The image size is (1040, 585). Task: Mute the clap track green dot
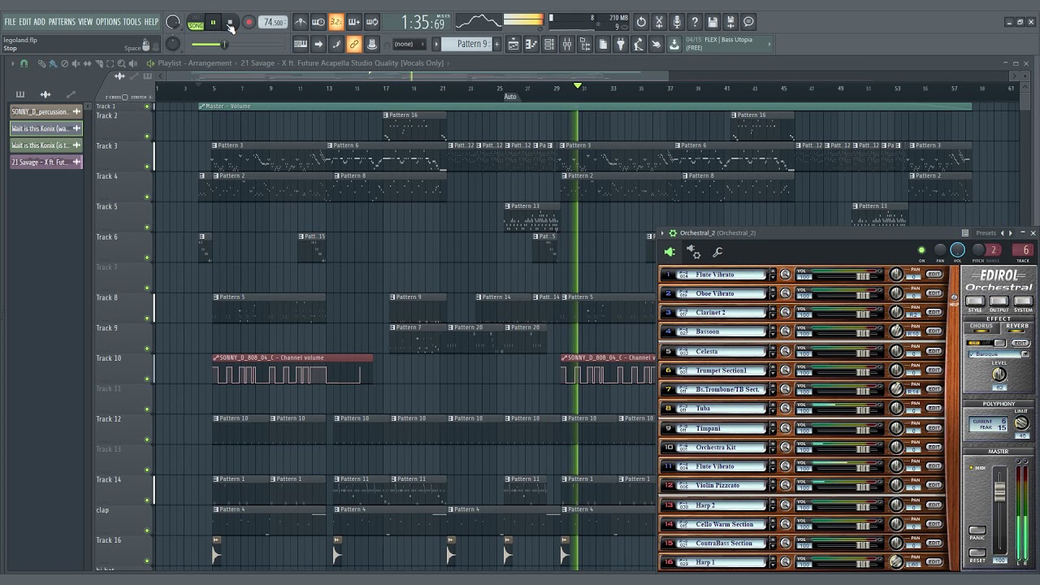(x=147, y=531)
